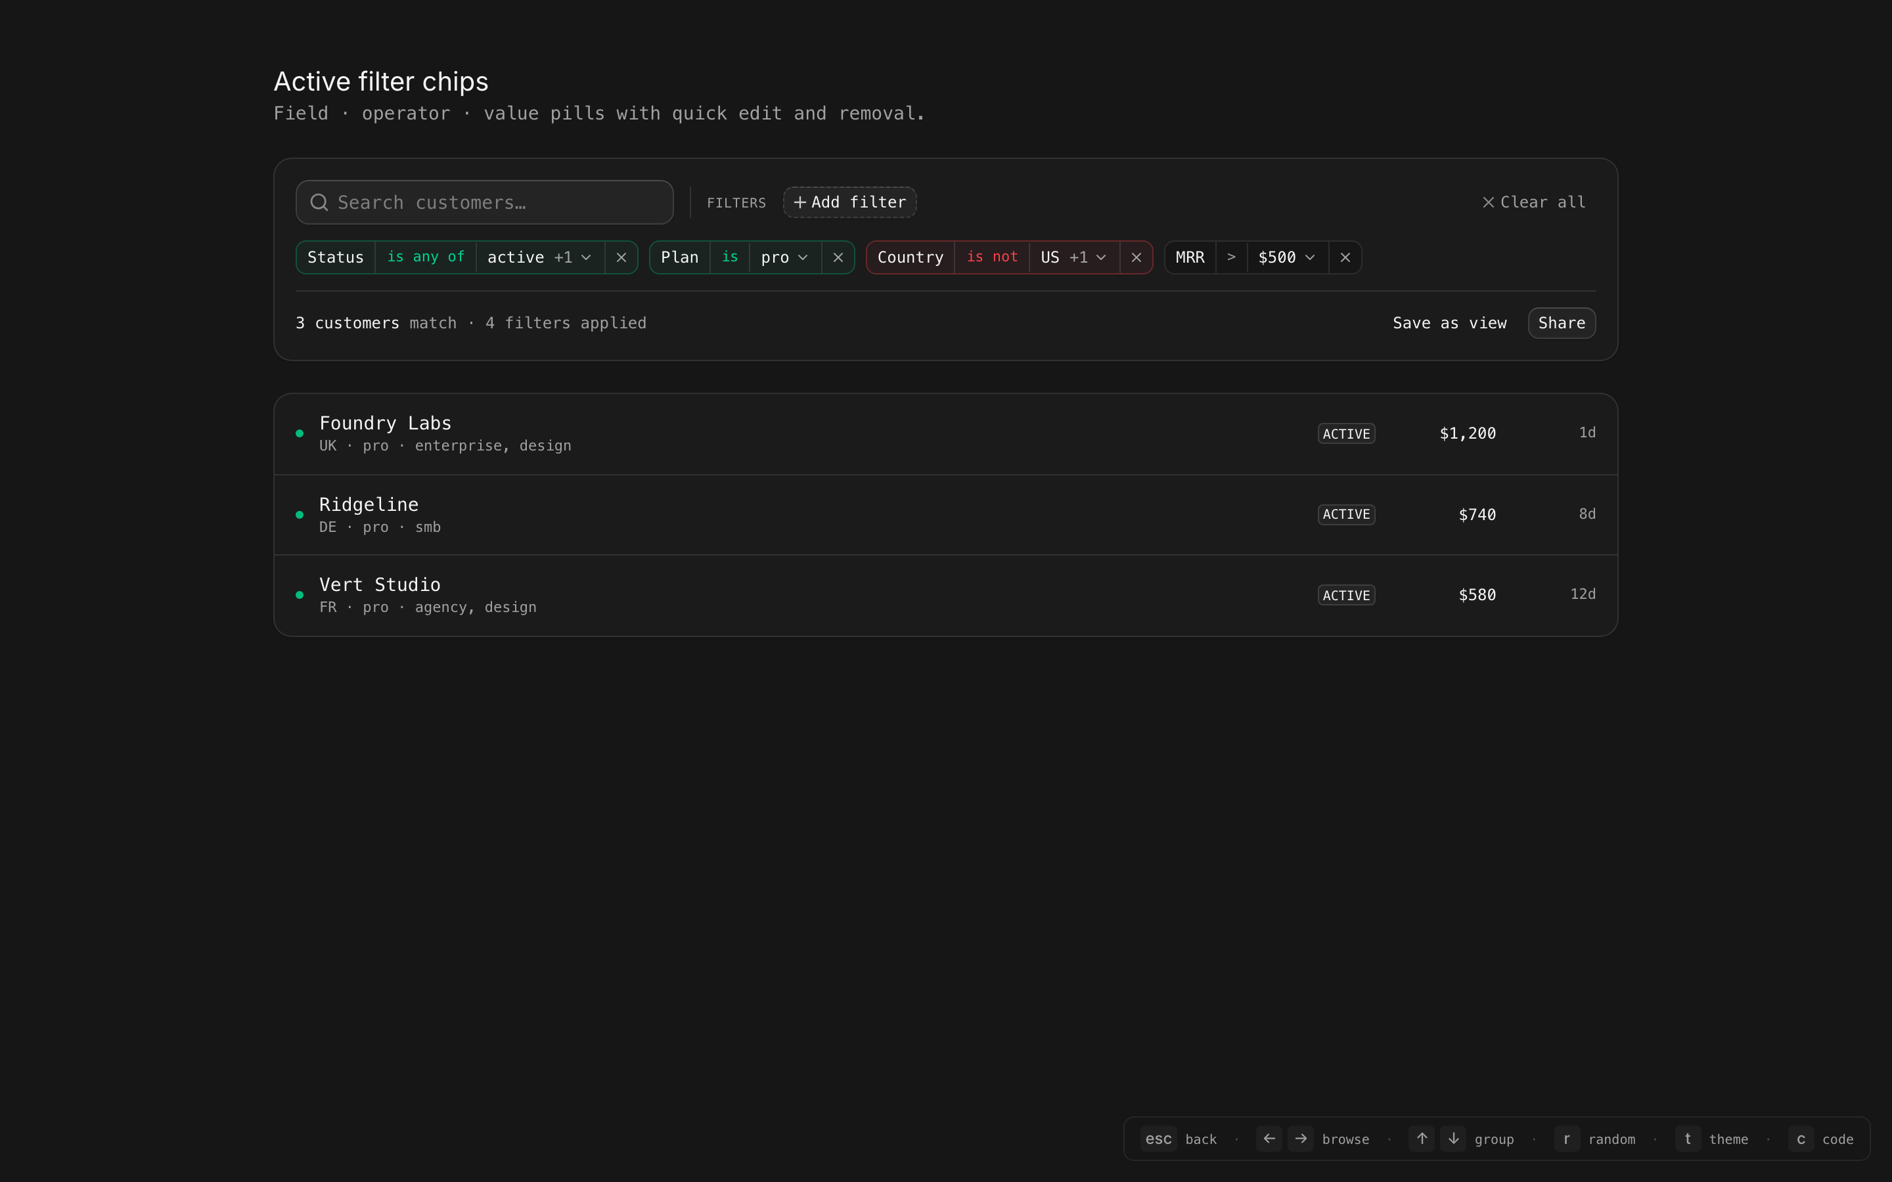The image size is (1892, 1182).
Task: Open the Country value dropdown 'US +1'
Action: coord(1073,257)
